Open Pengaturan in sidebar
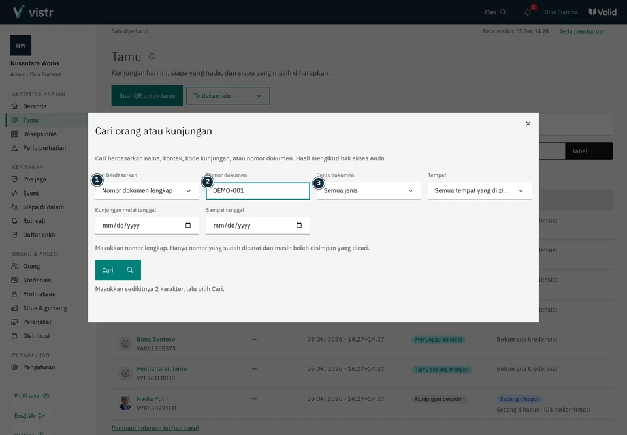This screenshot has height=435, width=627. [x=39, y=367]
